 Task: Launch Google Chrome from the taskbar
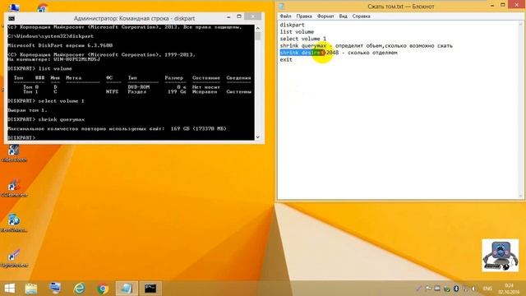tap(103, 289)
